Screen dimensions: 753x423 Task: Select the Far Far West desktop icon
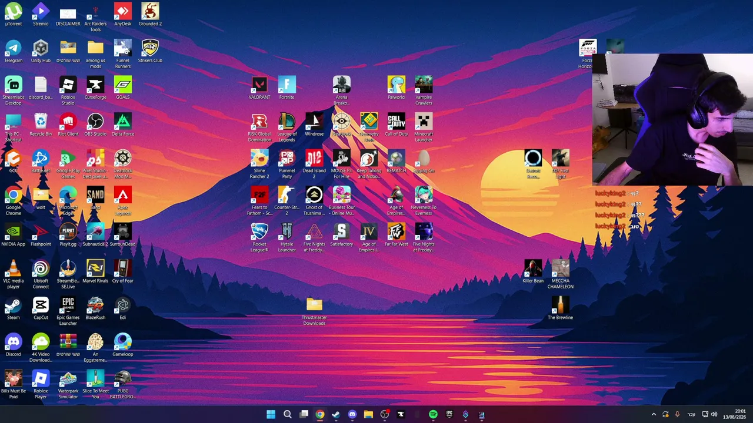(x=396, y=235)
